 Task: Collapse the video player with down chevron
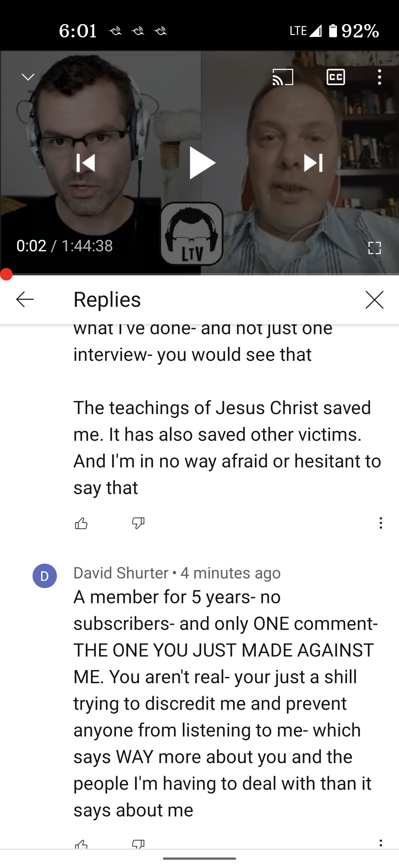pyautogui.click(x=28, y=77)
